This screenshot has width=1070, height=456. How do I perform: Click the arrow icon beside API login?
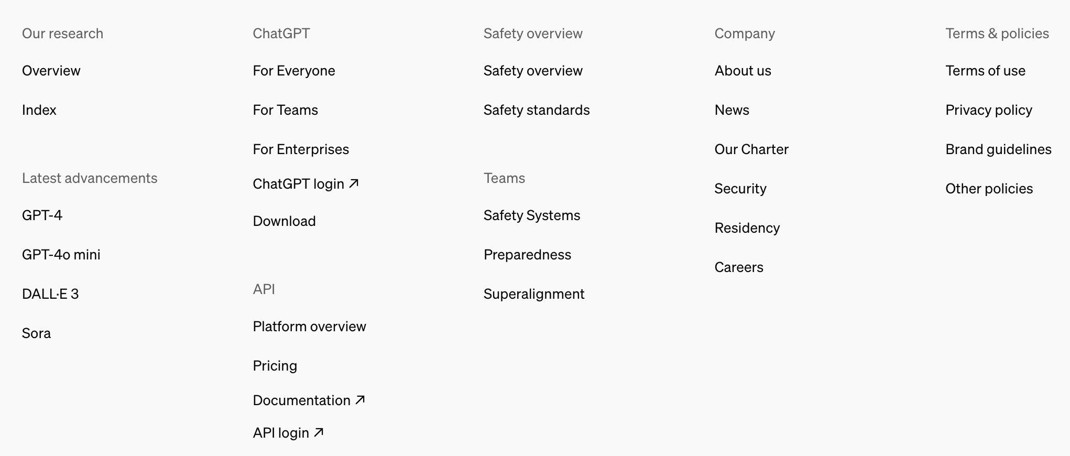coord(319,432)
